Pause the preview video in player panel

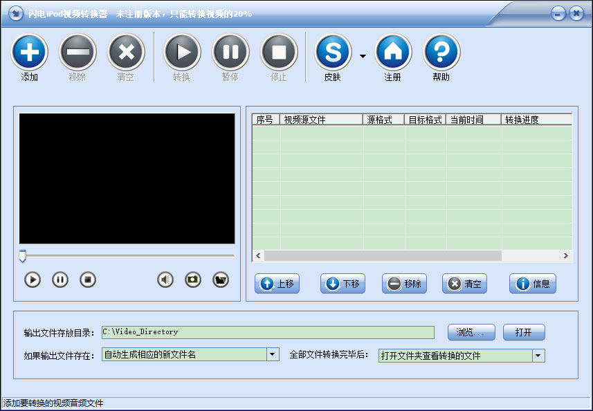(60, 280)
